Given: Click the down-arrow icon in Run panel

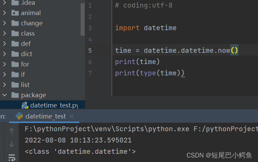Looking at the screenshot, I should 12,144.
